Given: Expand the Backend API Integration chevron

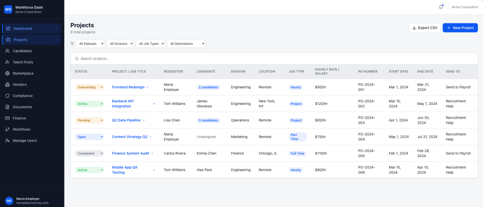Looking at the screenshot, I should click(x=154, y=103).
